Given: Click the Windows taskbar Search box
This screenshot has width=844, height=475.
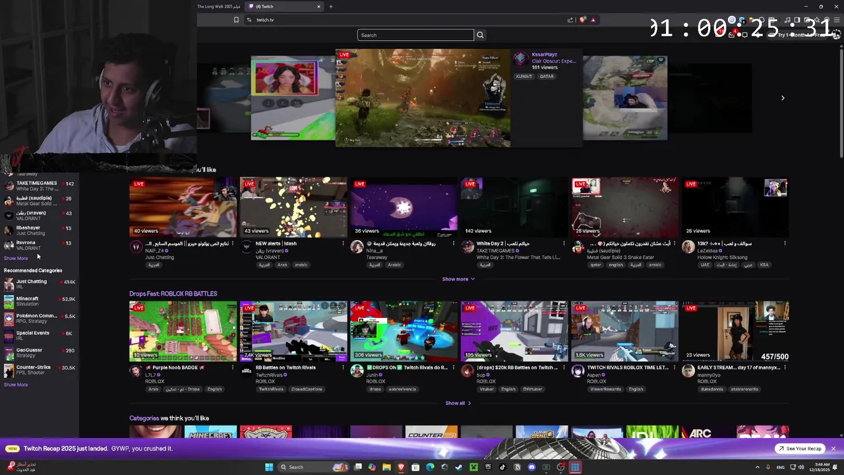Looking at the screenshot, I should (314, 467).
